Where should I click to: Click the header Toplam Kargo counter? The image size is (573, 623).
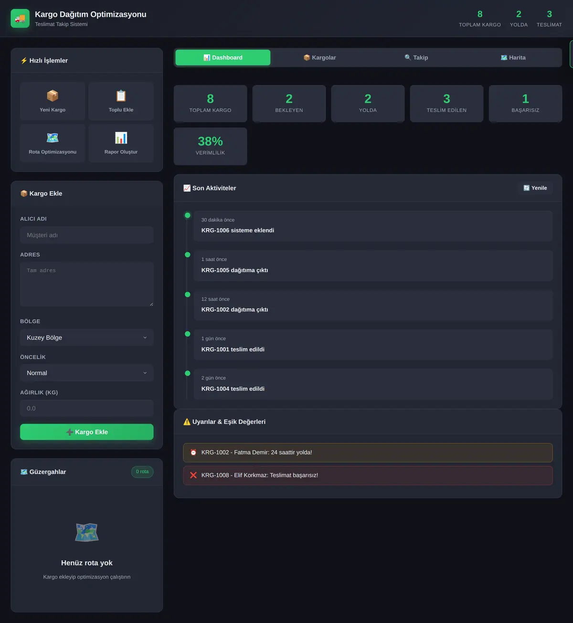480,19
